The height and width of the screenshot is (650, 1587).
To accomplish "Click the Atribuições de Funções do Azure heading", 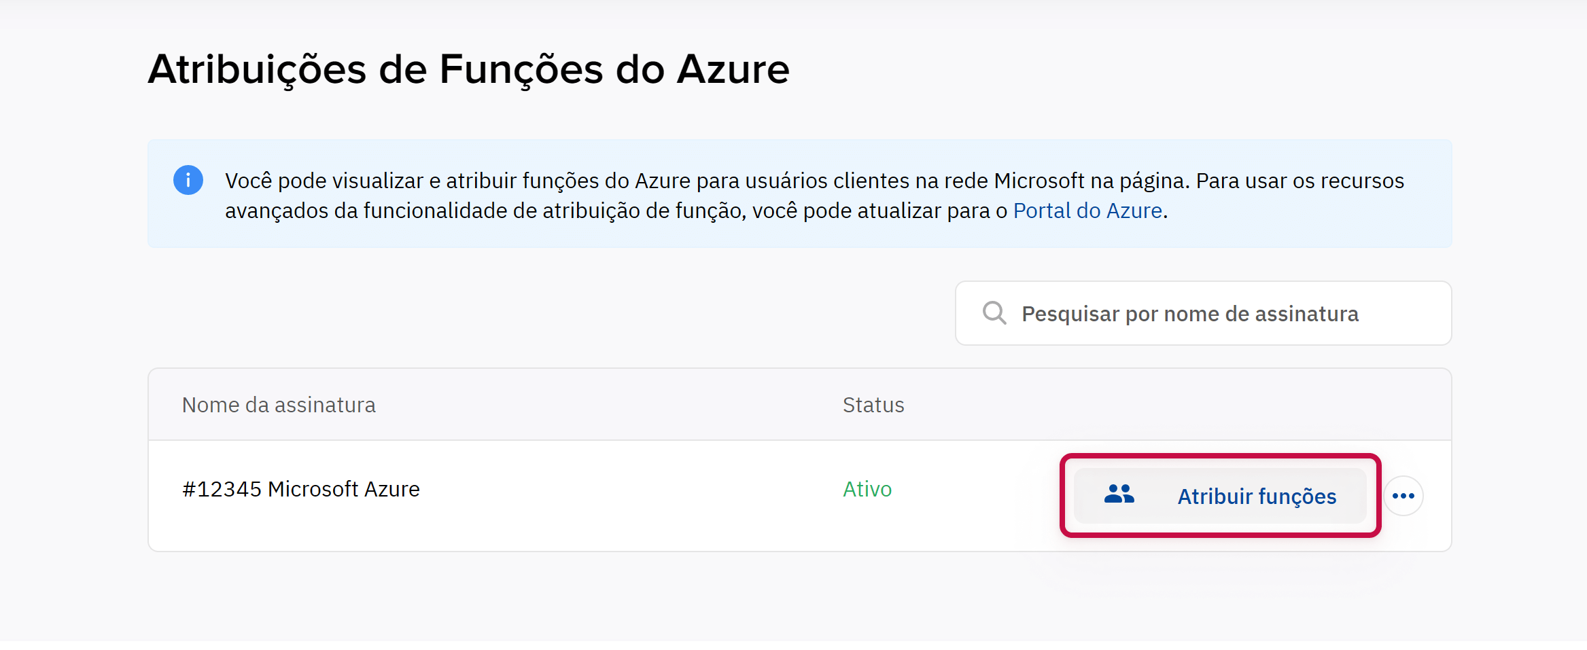I will point(468,70).
